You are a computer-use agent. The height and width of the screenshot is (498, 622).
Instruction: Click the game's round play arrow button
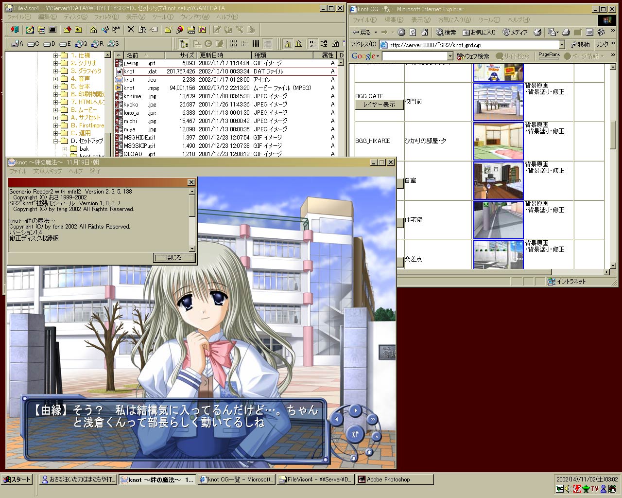(x=356, y=411)
